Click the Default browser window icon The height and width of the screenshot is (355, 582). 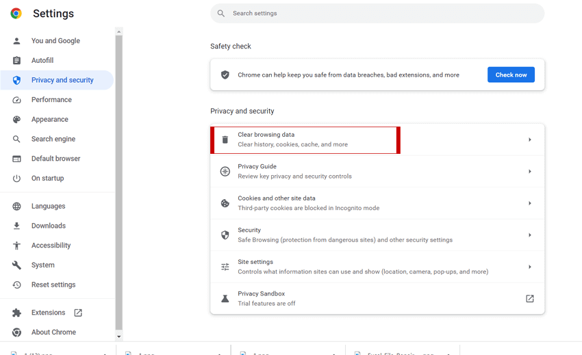click(16, 159)
